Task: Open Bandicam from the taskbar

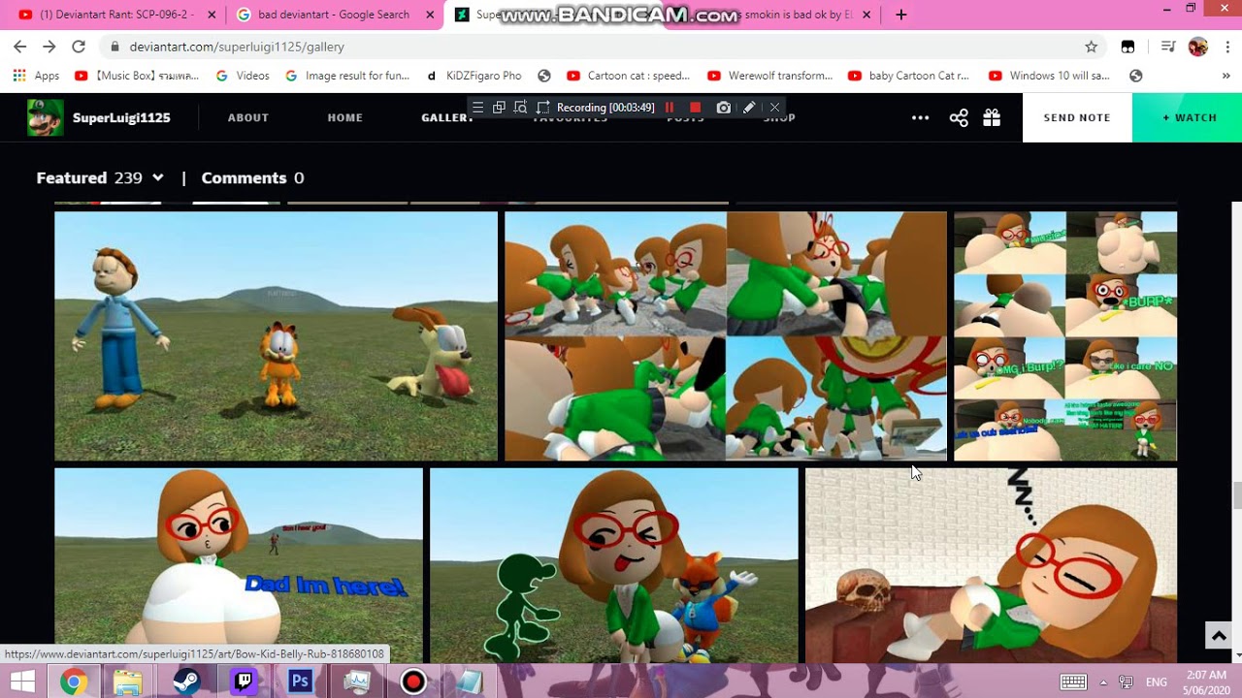Action: [x=413, y=682]
